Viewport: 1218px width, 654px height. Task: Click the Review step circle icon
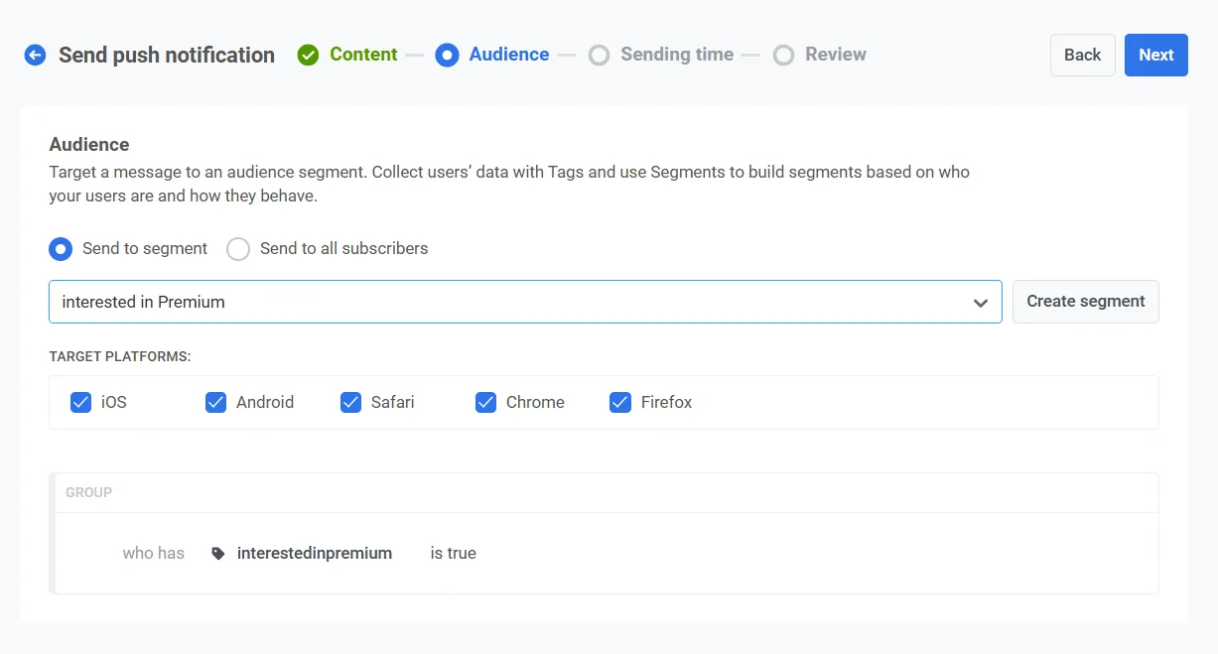pos(783,56)
